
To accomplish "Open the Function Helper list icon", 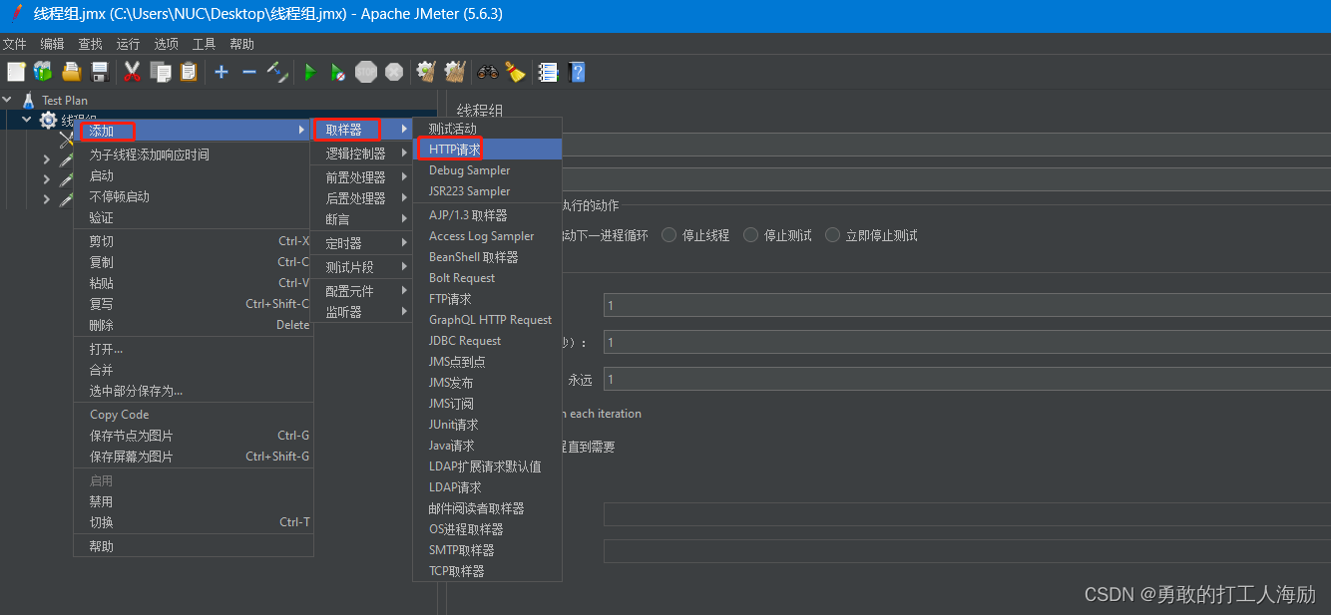I will [548, 72].
